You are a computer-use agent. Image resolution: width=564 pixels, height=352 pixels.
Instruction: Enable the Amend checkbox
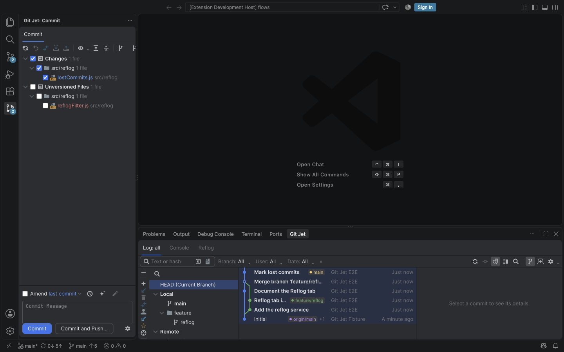(25, 294)
